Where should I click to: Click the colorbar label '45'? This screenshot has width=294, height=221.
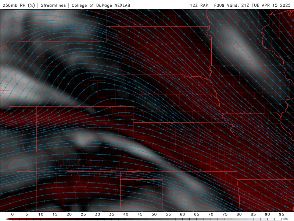pyautogui.click(x=140, y=214)
